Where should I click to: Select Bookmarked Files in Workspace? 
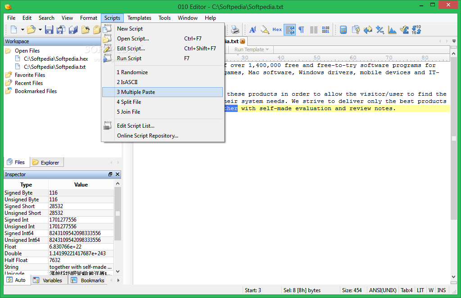(36, 91)
